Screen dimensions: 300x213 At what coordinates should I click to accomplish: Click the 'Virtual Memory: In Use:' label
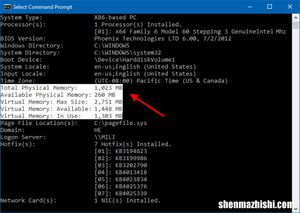pyautogui.click(x=41, y=116)
